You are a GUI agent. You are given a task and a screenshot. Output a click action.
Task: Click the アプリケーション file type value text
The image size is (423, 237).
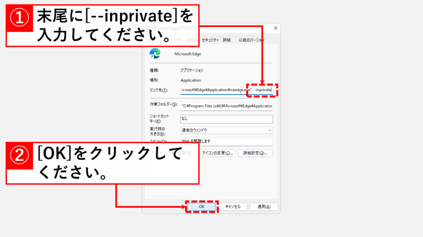click(x=192, y=70)
